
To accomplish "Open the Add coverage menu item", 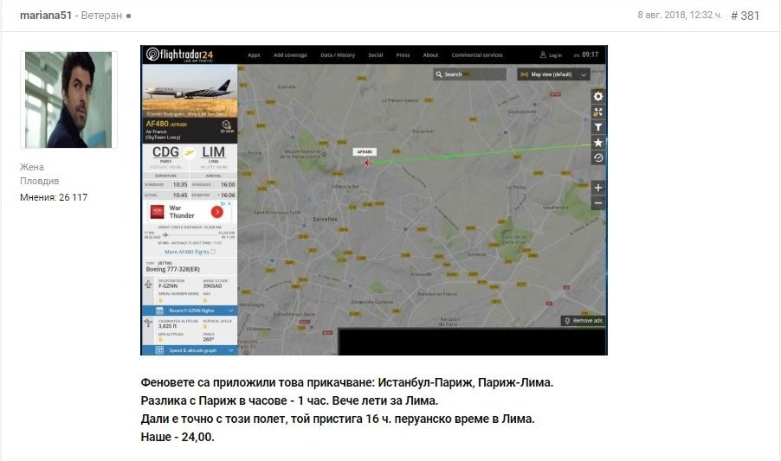I will click(290, 55).
